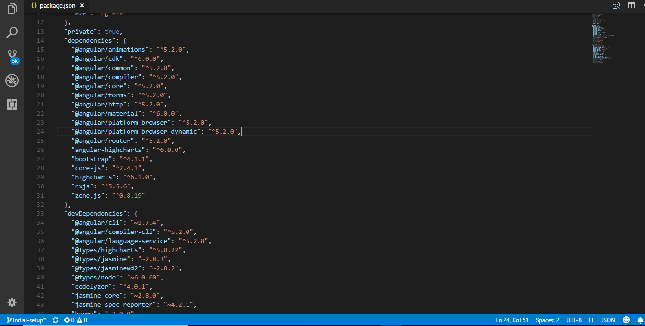Click the "~1.7.4" version value
This screenshot has height=326, width=645.
click(145, 223)
